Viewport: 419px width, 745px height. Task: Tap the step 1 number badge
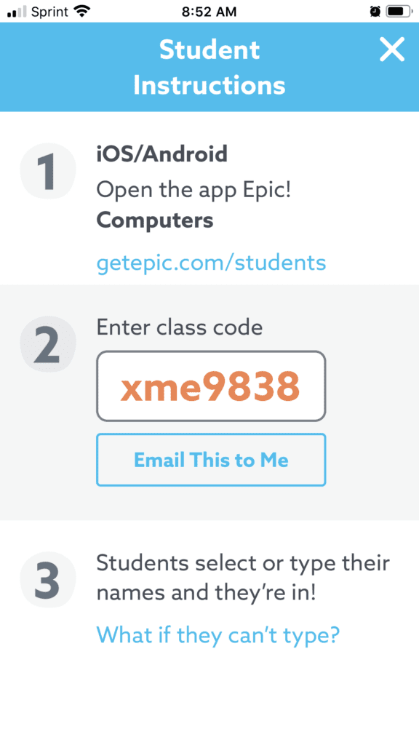(x=48, y=172)
